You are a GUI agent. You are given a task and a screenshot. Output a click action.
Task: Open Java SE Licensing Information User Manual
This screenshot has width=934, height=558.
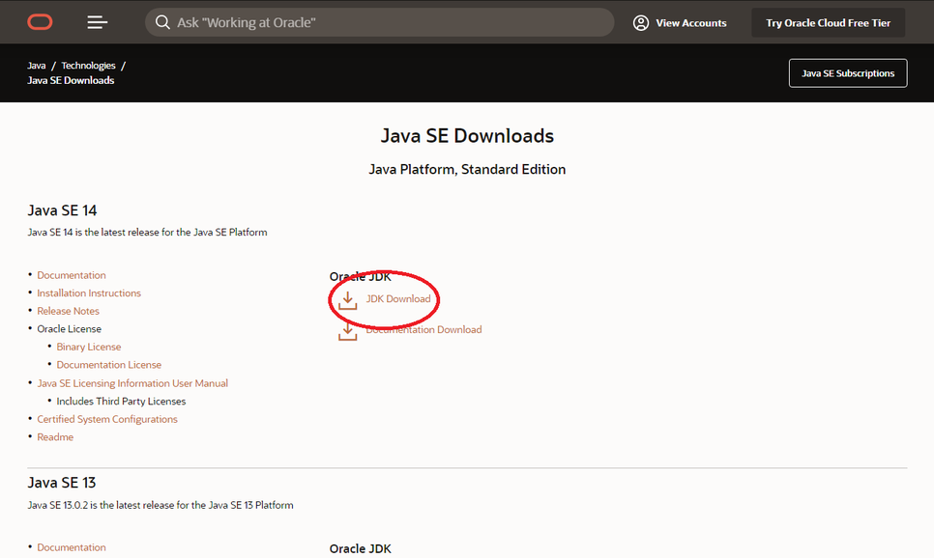point(132,383)
